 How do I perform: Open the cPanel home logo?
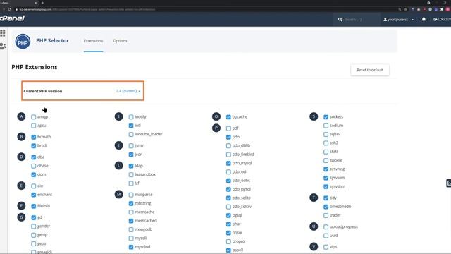(x=12, y=18)
